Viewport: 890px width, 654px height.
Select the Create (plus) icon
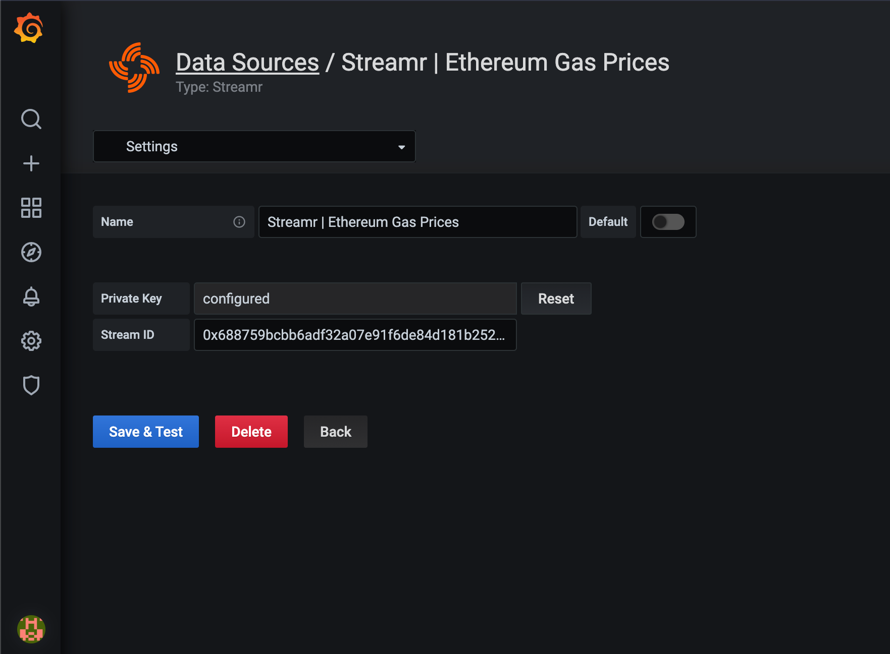tap(31, 163)
